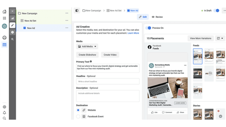Select the pencil edit icon in dark sidebar
The height and width of the screenshot is (127, 226).
[x=12, y=25]
